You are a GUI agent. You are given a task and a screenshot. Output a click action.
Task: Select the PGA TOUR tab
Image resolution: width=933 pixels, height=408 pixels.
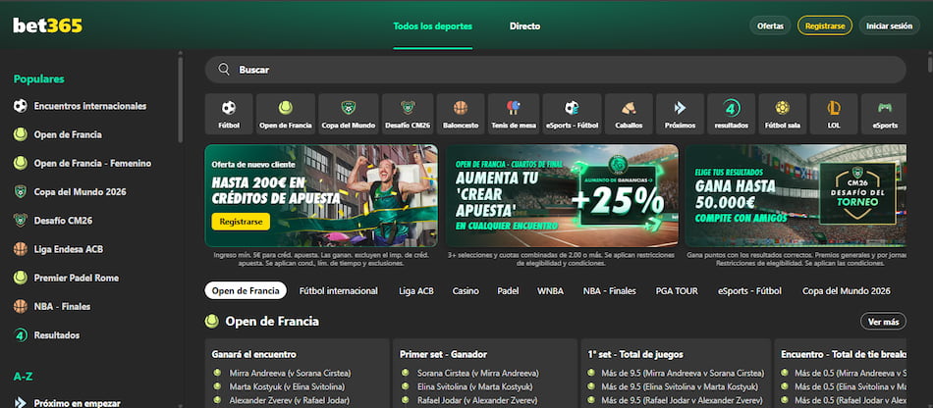pyautogui.click(x=677, y=290)
